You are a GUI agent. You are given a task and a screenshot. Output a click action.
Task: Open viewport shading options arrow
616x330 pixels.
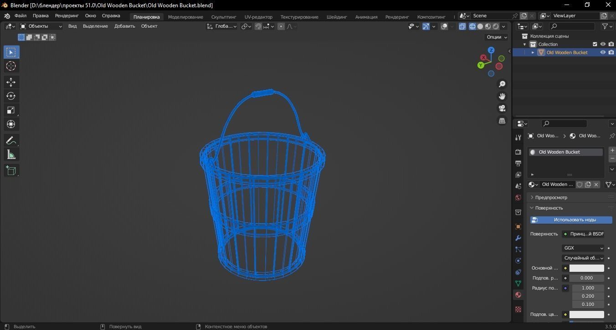(x=504, y=26)
